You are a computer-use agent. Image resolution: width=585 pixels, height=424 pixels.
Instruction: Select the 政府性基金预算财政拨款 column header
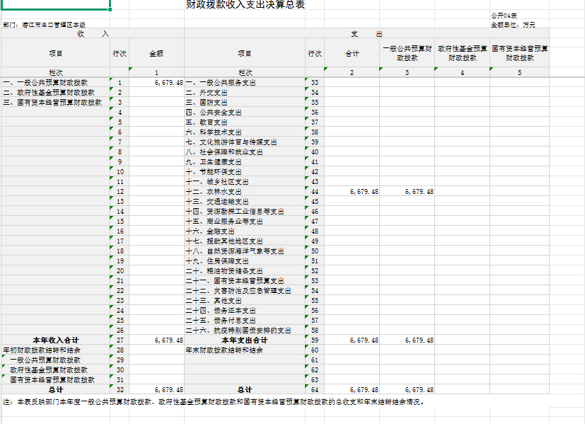[462, 53]
